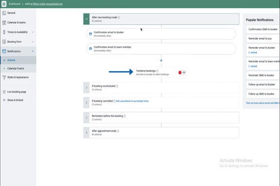
Task: Click help icon next to Tentative bookings
Action: [157, 71]
